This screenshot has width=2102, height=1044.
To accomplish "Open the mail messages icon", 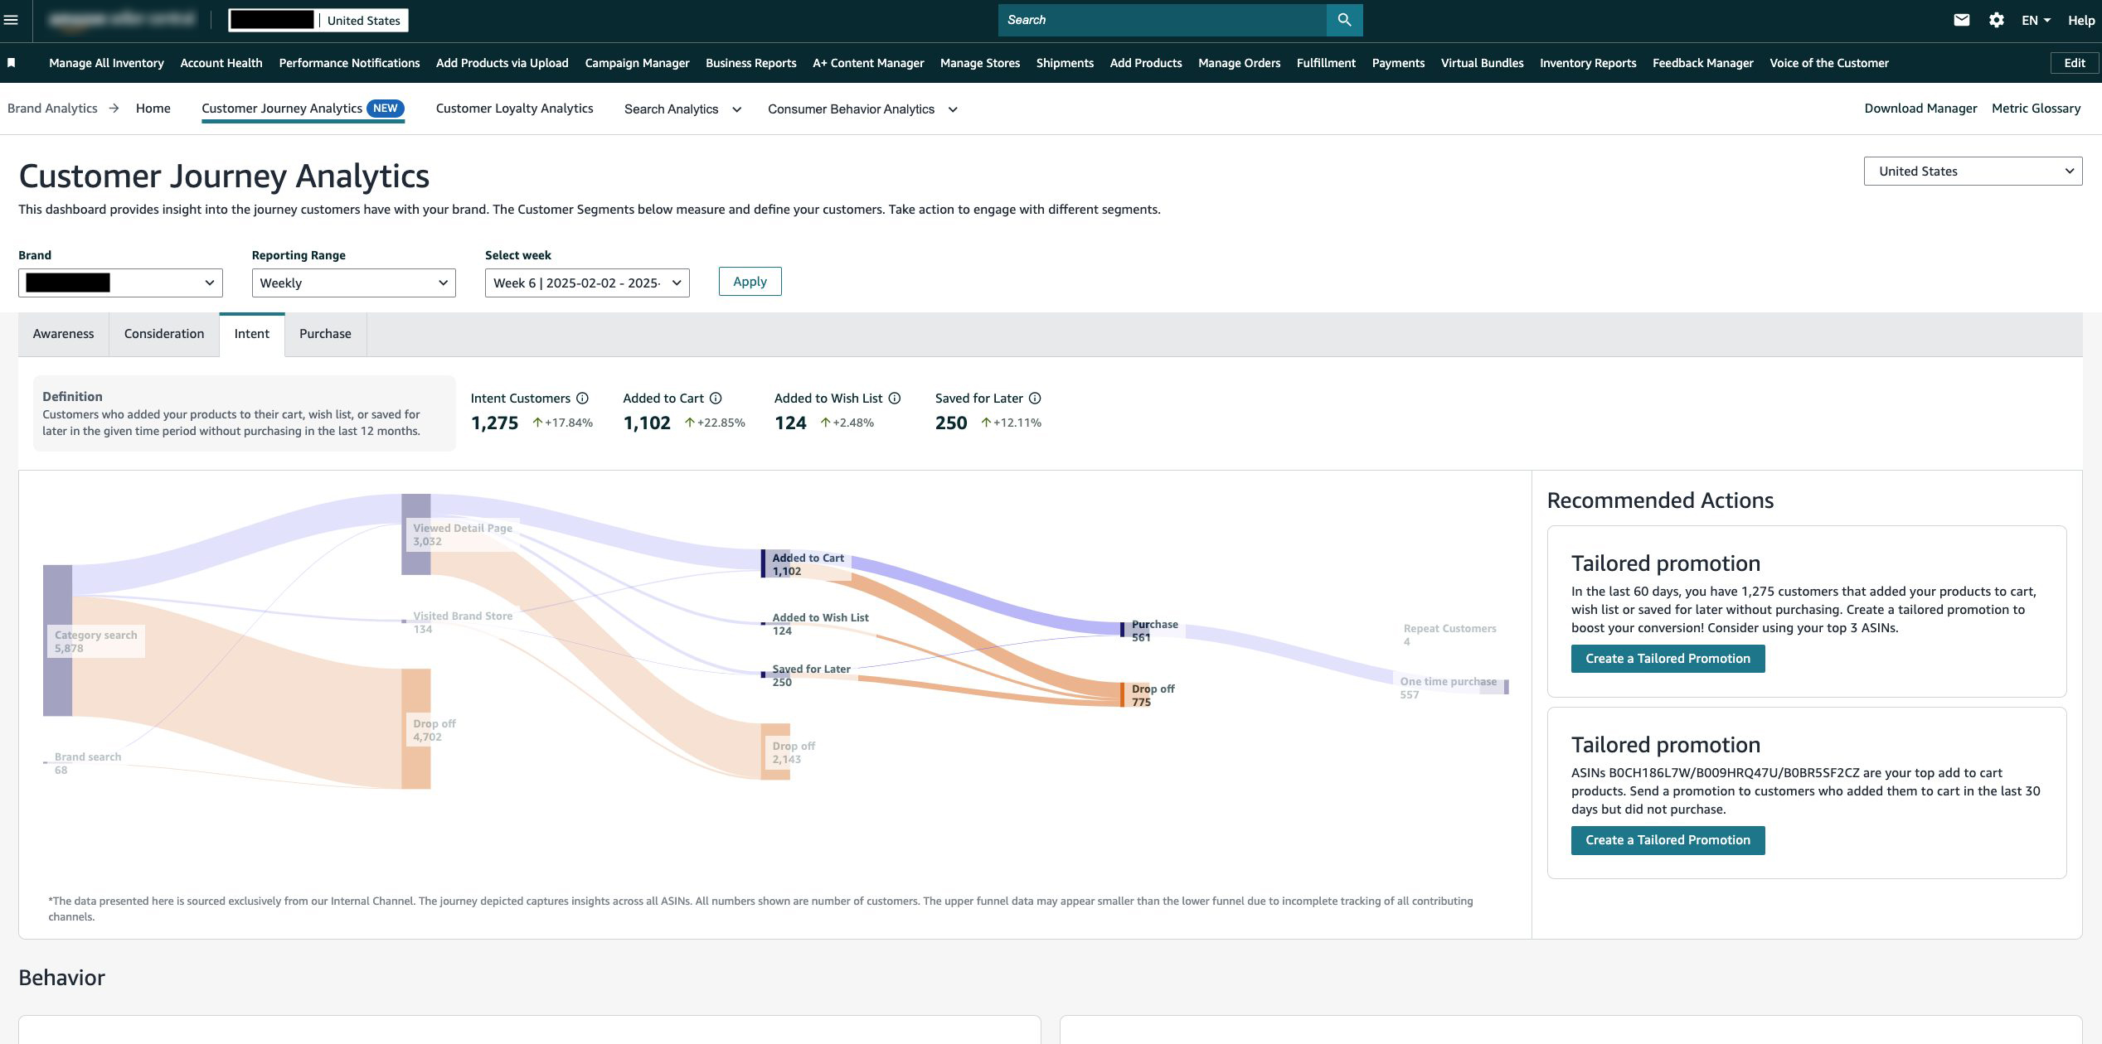I will (x=1961, y=20).
